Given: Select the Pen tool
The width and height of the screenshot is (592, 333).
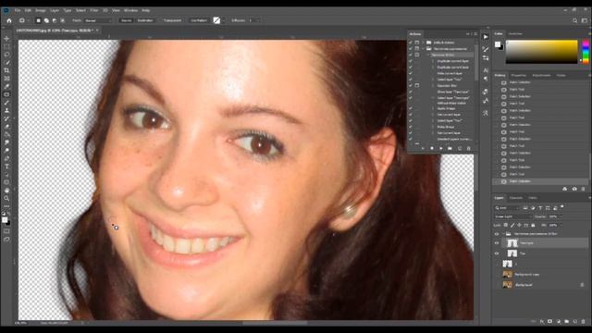Looking at the screenshot, I should pos(6,158).
